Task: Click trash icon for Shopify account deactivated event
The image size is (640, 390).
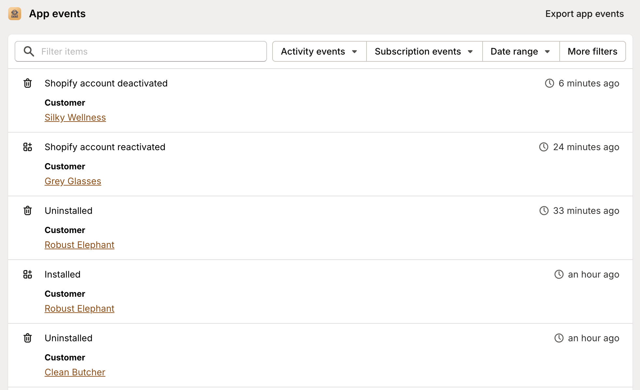Action: click(x=28, y=83)
